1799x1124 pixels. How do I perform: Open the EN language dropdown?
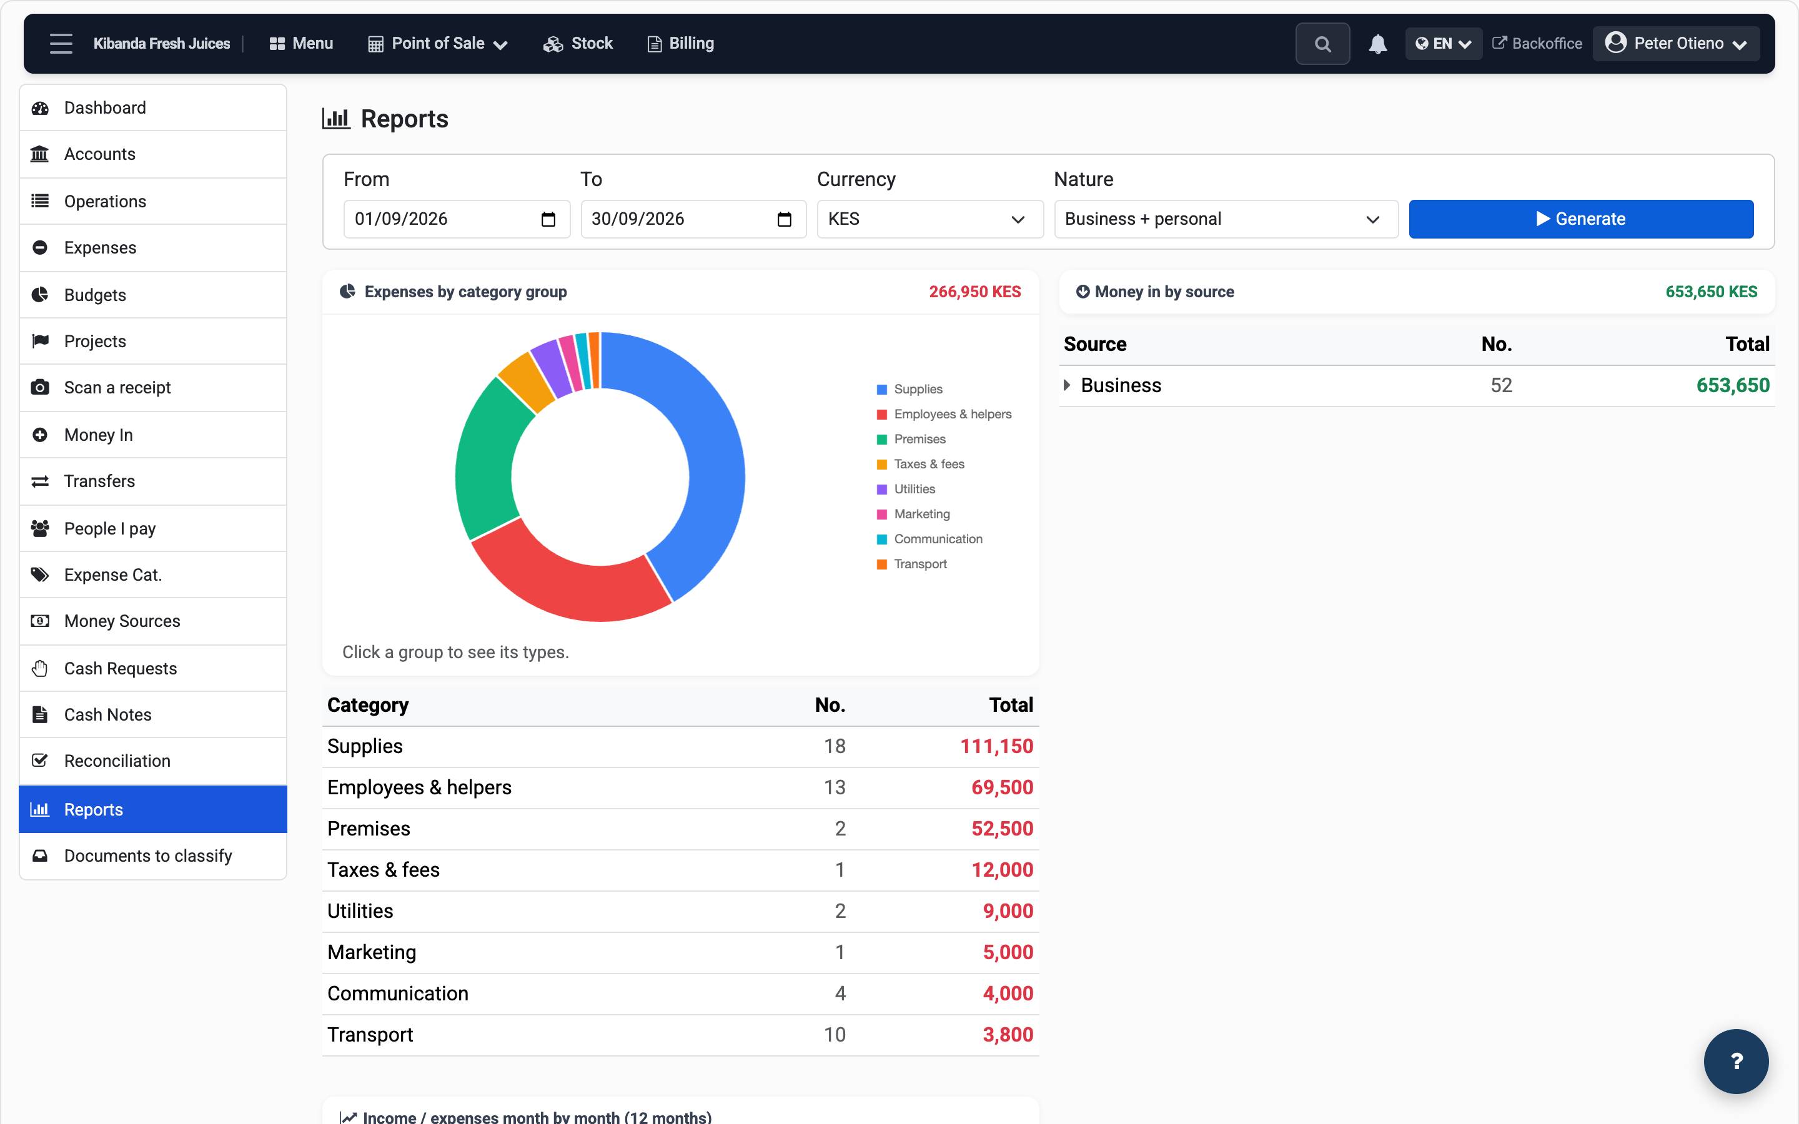point(1443,44)
